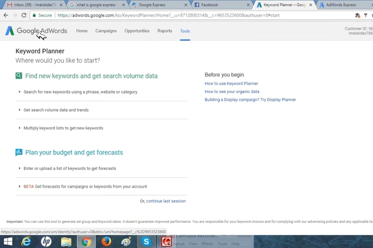
Task: Close the Gmail Inbox tab
Action: (61, 5)
